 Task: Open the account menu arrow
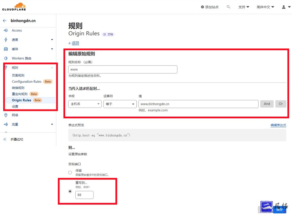289,7
